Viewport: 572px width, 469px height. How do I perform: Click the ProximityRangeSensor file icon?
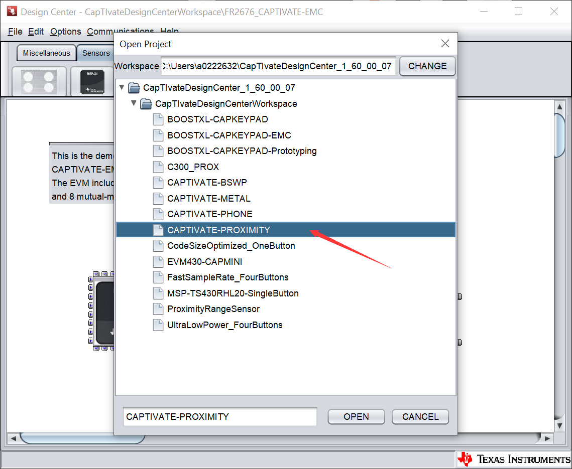click(x=158, y=309)
